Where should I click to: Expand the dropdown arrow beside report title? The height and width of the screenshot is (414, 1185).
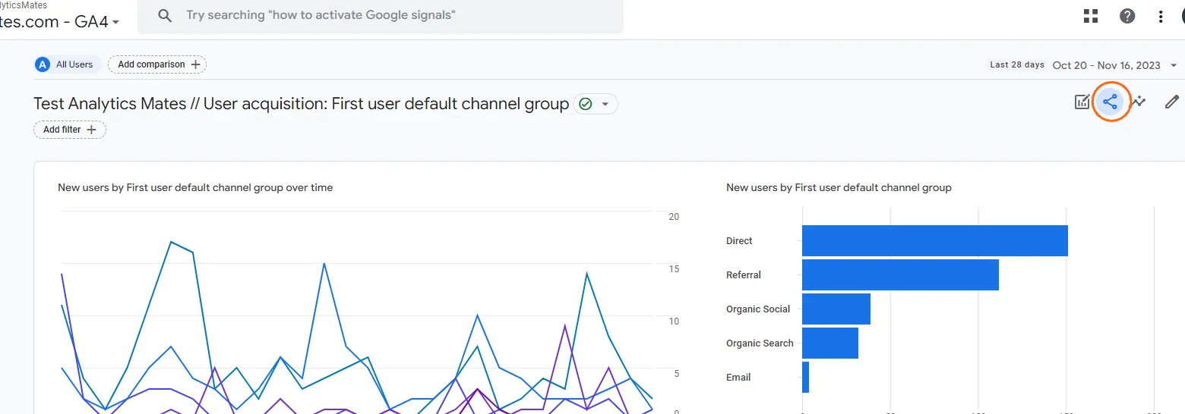point(605,104)
